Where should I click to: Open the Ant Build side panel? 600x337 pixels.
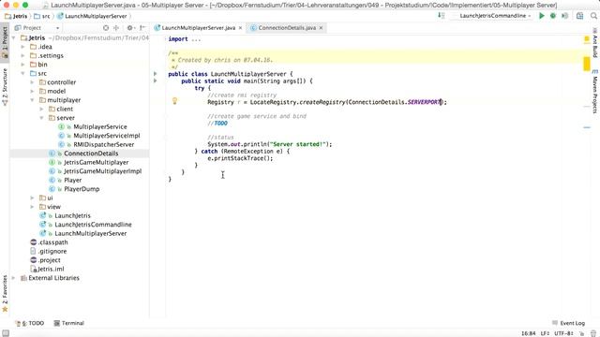pyautogui.click(x=595, y=43)
